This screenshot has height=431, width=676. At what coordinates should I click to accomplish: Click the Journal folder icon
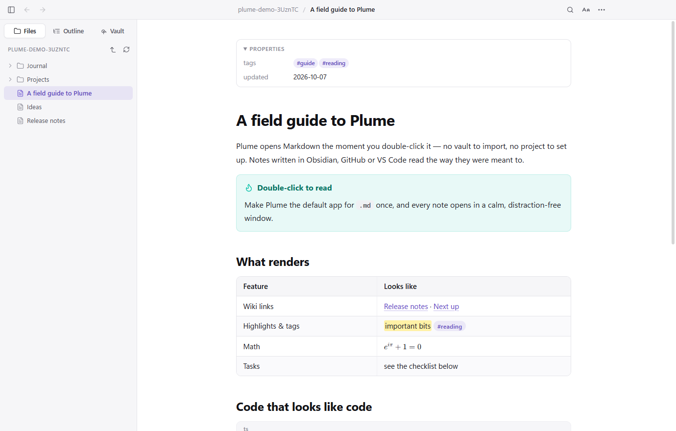[21, 66]
